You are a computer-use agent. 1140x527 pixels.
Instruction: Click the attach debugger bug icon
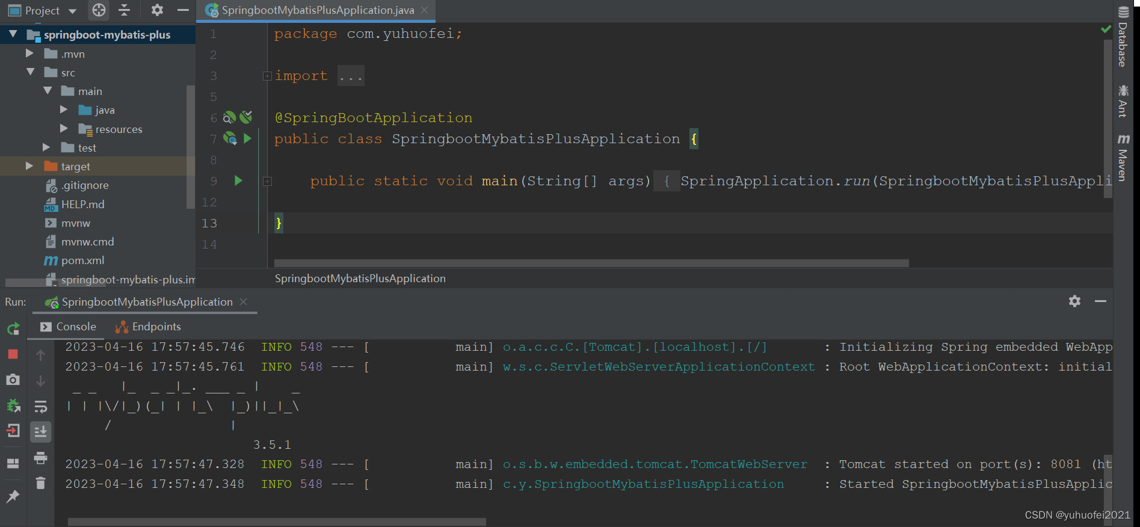(x=13, y=405)
